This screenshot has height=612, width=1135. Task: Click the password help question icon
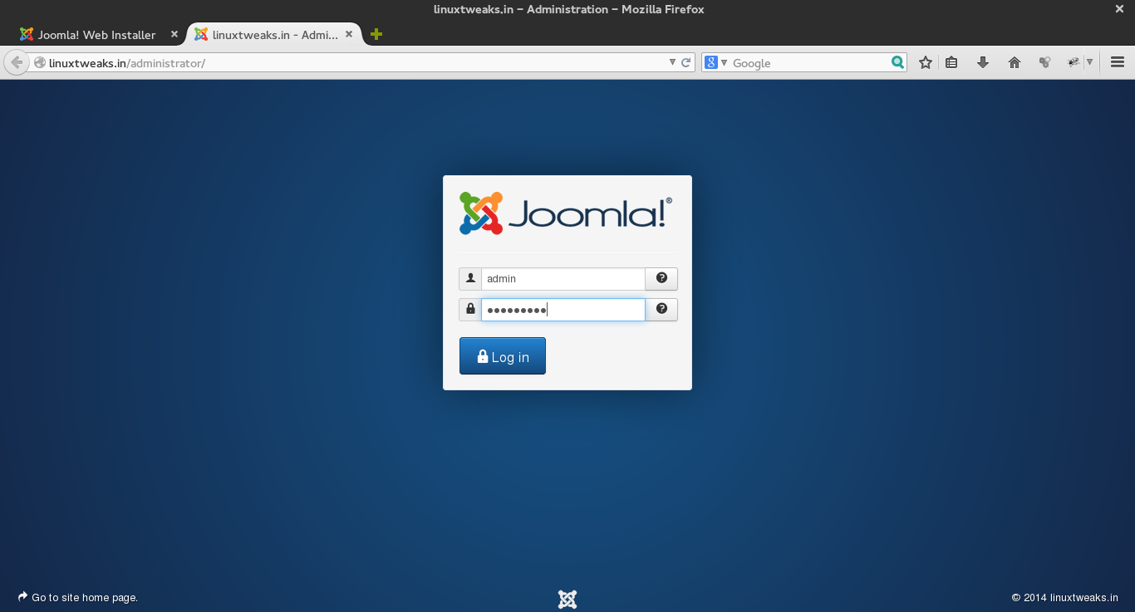[x=661, y=310]
